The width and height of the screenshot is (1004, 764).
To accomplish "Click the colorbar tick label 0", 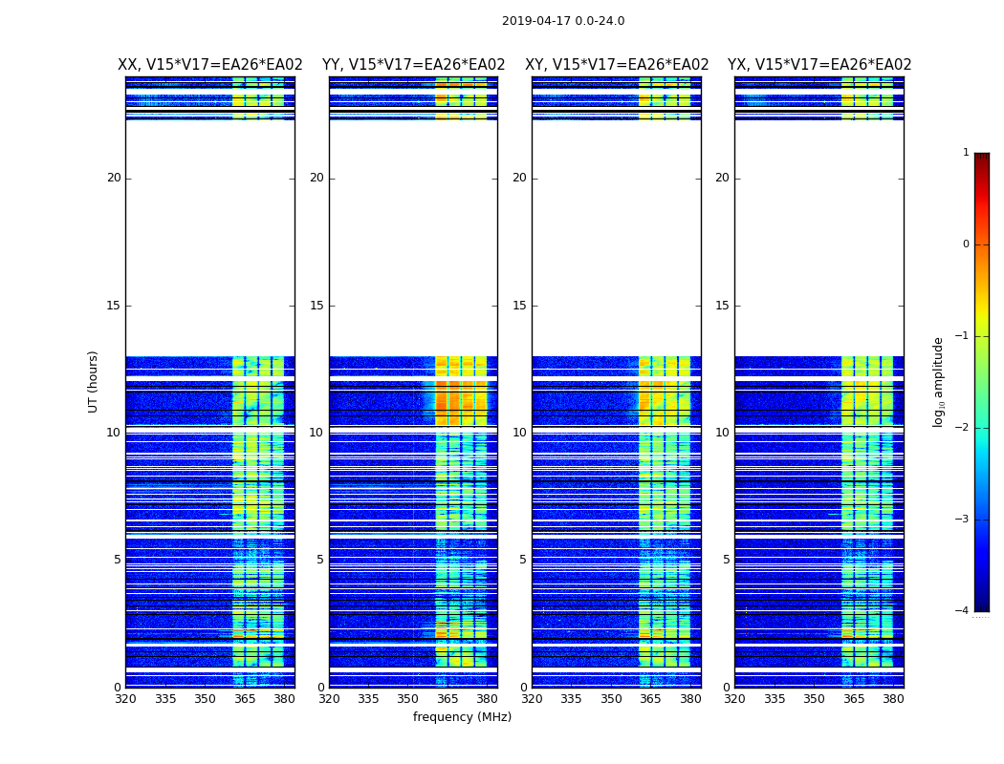I will click(966, 244).
